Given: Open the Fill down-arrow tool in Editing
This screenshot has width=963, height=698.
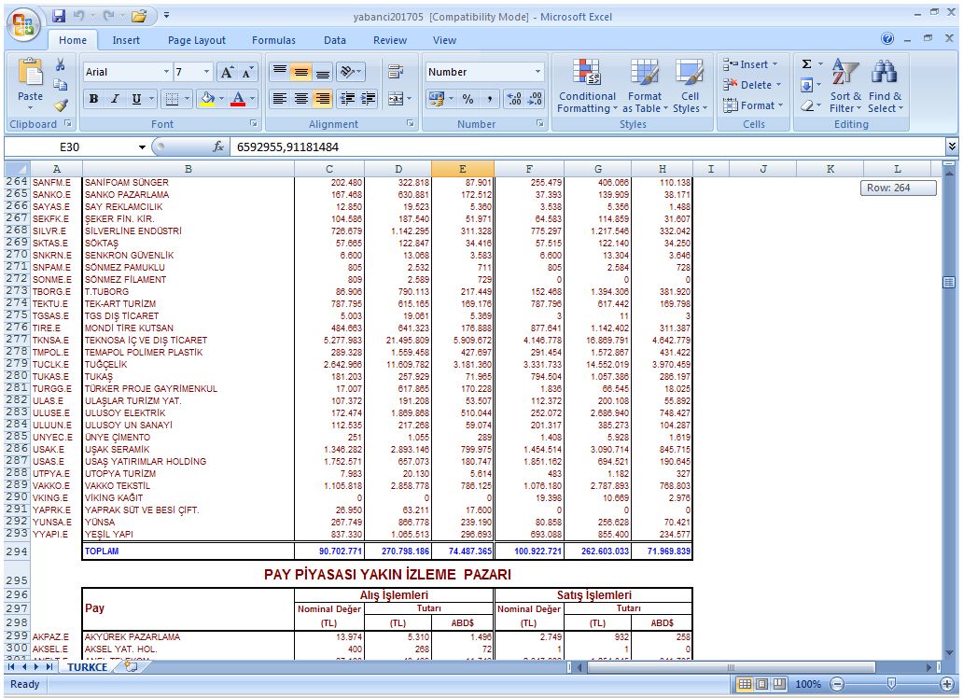Looking at the screenshot, I should click(x=806, y=85).
